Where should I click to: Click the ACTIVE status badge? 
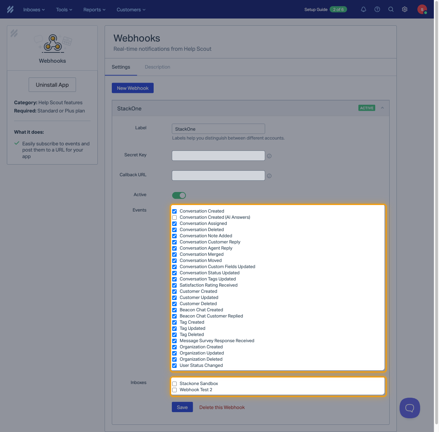click(367, 108)
